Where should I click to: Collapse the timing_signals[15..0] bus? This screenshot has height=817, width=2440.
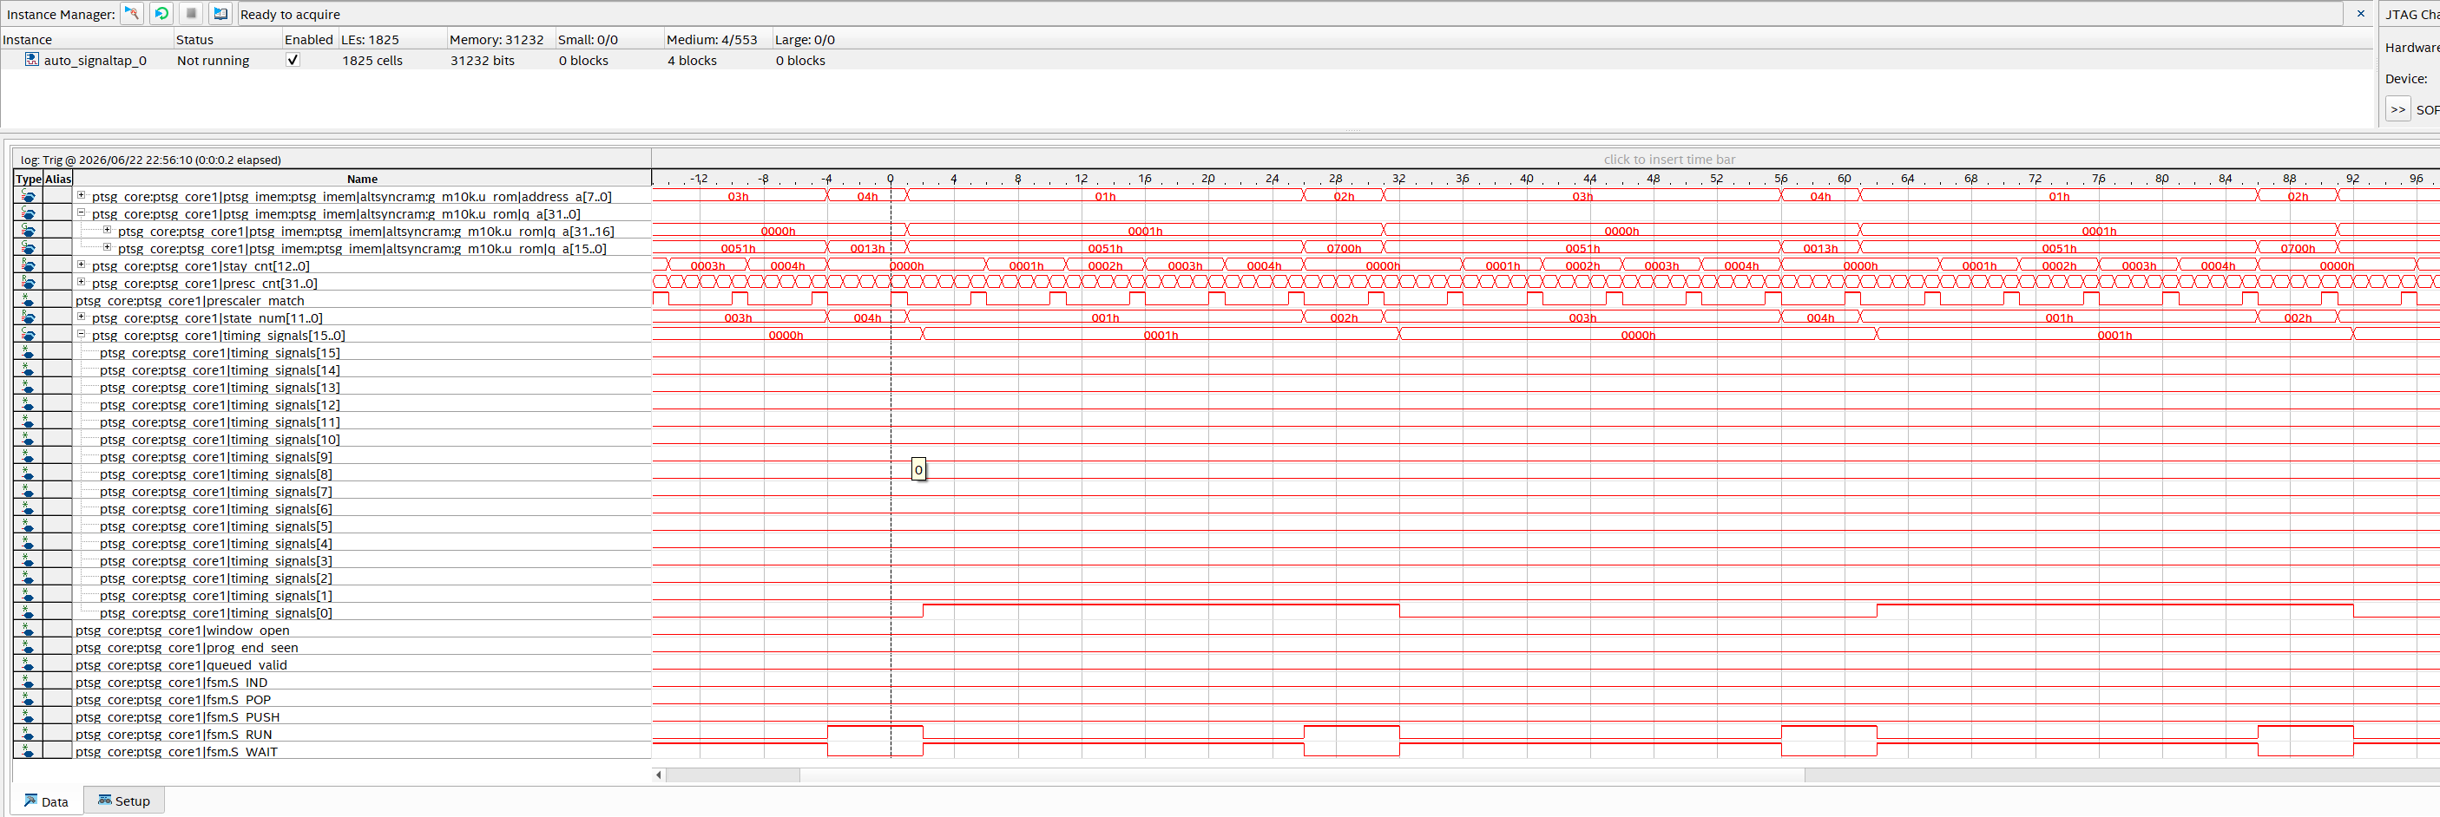[x=82, y=334]
